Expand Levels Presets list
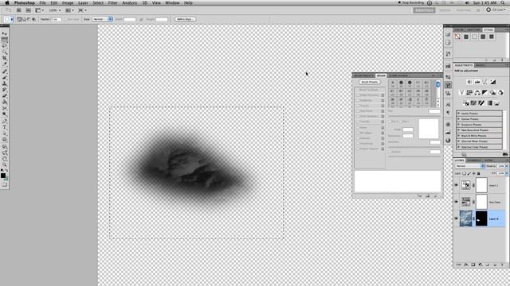 [x=459, y=114]
